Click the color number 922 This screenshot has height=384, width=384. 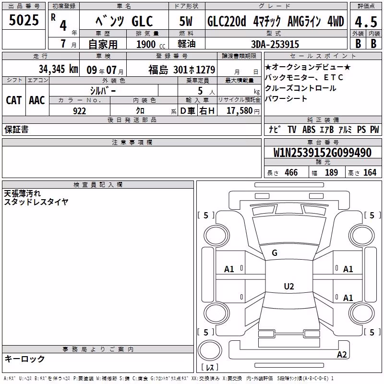pyautogui.click(x=80, y=111)
